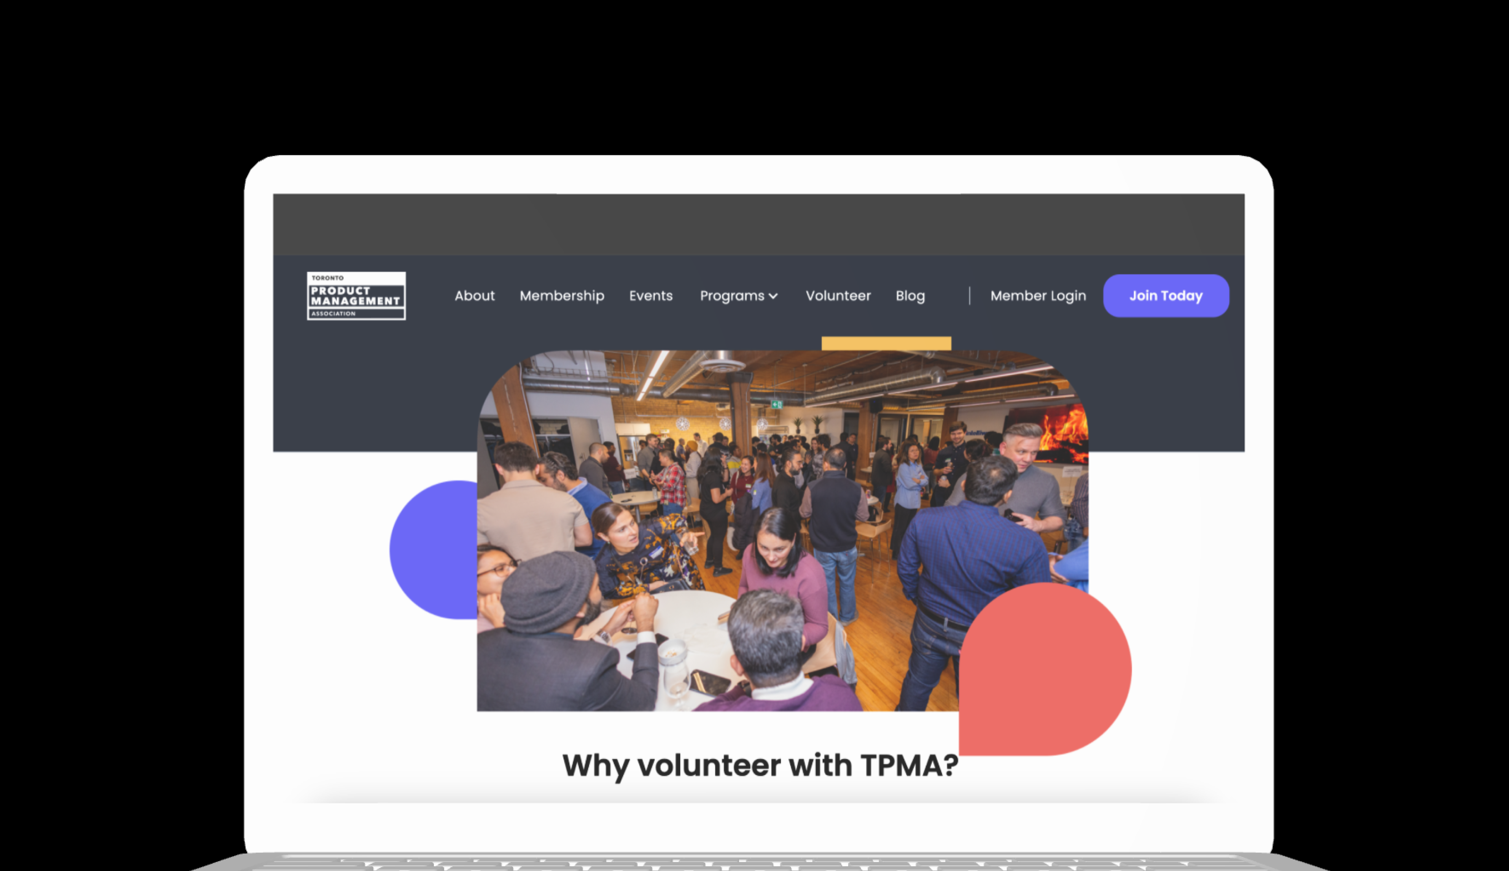Go to the About page
Image resolution: width=1509 pixels, height=871 pixels.
pos(474,295)
